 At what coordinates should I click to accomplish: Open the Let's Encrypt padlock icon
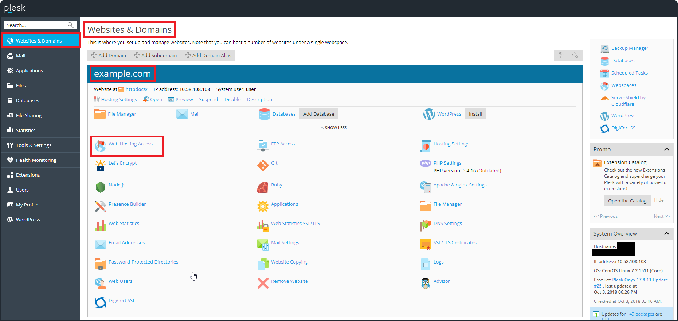pos(100,165)
